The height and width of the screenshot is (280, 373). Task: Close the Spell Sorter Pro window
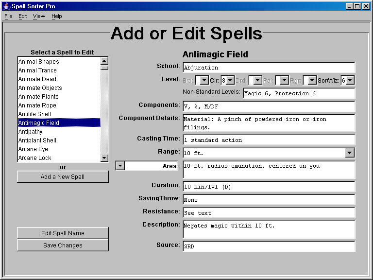click(366, 6)
